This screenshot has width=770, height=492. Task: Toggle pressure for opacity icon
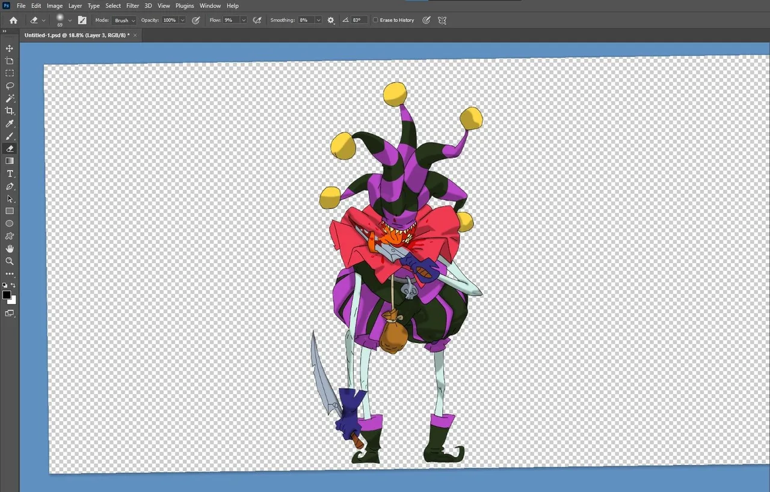click(196, 20)
